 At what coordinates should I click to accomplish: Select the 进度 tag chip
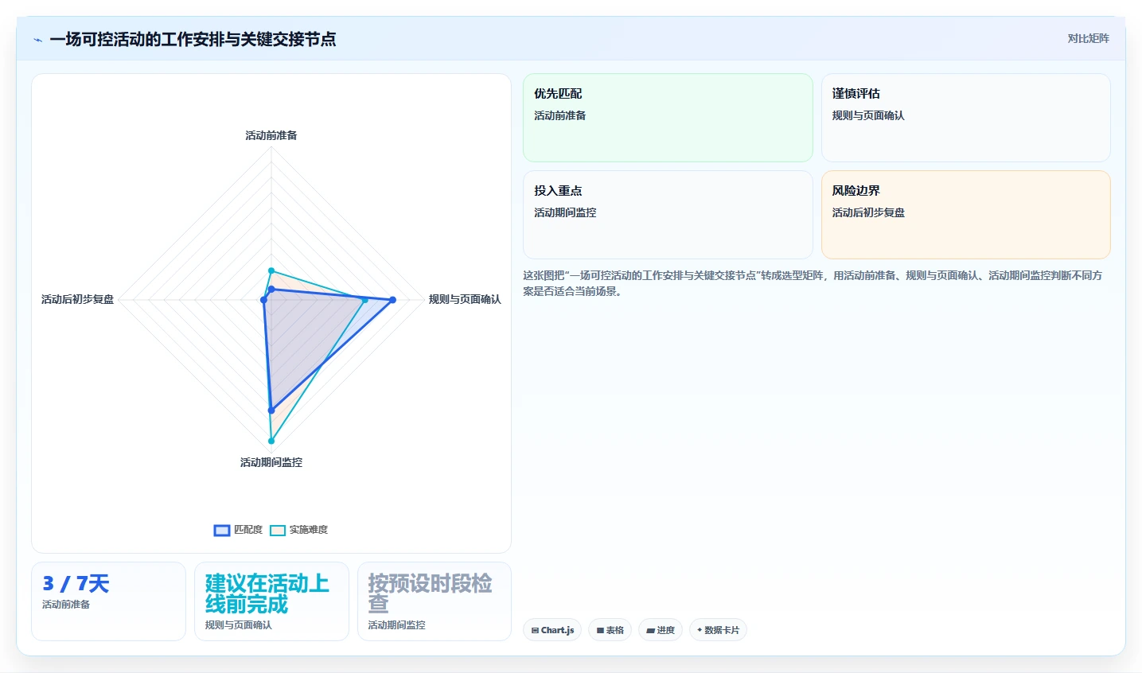point(661,630)
